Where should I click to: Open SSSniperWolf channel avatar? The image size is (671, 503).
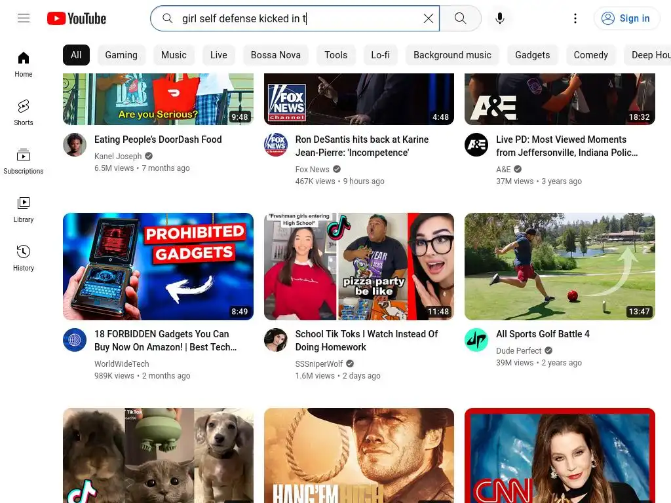(276, 340)
